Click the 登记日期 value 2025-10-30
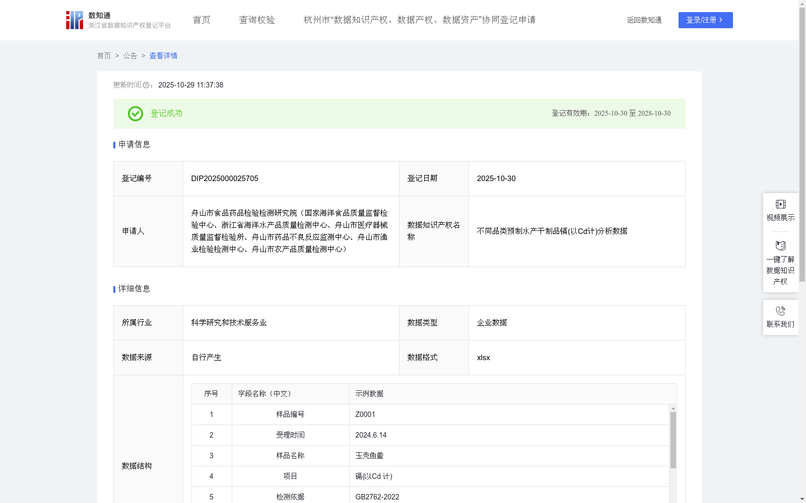 (x=496, y=179)
